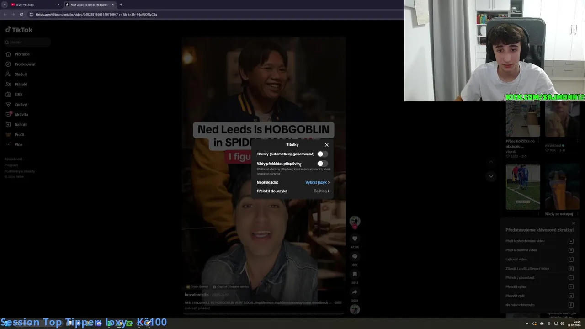585x329 pixels.
Task: Click the cloud (OneDrive) tray icon
Action: [x=542, y=324]
